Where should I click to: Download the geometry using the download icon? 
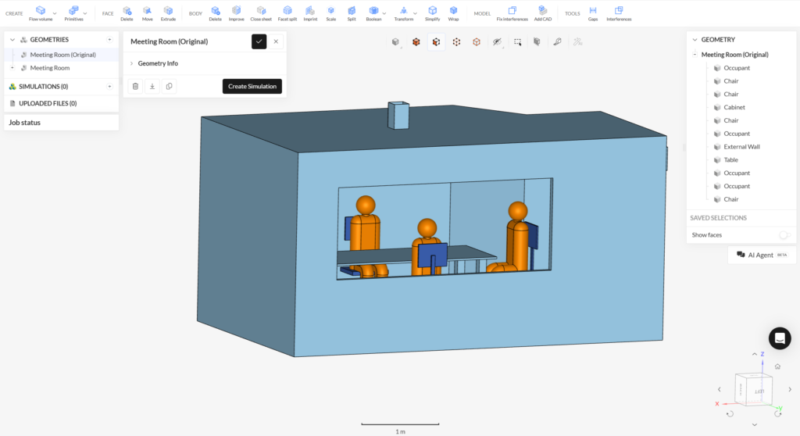point(152,86)
